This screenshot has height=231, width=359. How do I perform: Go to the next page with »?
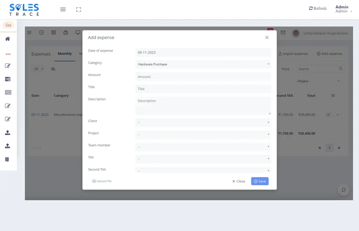pyautogui.click(x=339, y=148)
